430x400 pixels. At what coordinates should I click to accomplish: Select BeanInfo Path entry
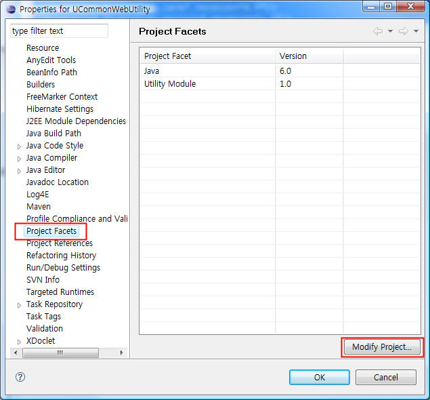(x=52, y=72)
